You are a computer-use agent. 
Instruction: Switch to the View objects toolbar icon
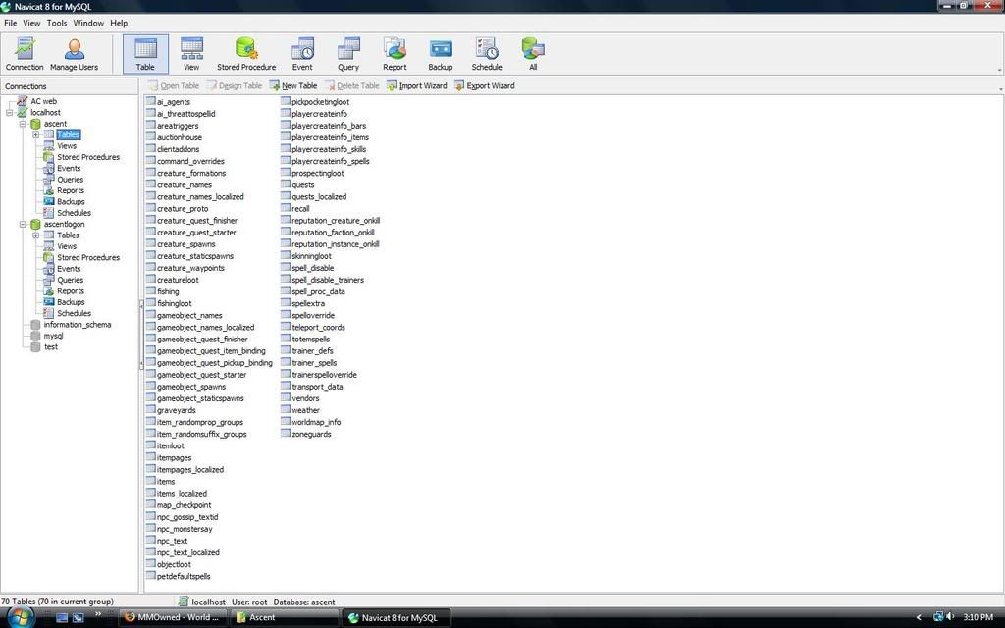[x=191, y=54]
